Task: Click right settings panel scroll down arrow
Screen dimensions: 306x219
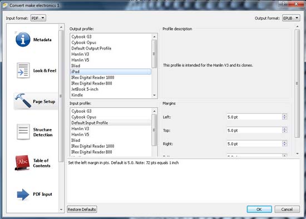Action: tap(297, 153)
